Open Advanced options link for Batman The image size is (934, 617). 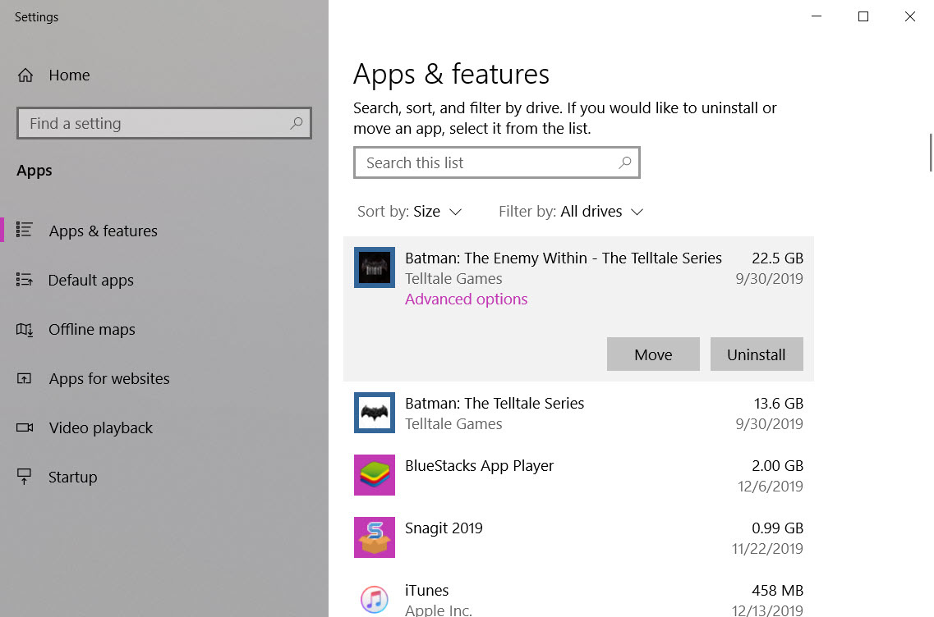[x=466, y=299]
